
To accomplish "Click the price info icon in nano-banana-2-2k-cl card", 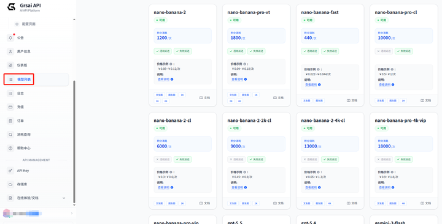I will pos(244,173).
